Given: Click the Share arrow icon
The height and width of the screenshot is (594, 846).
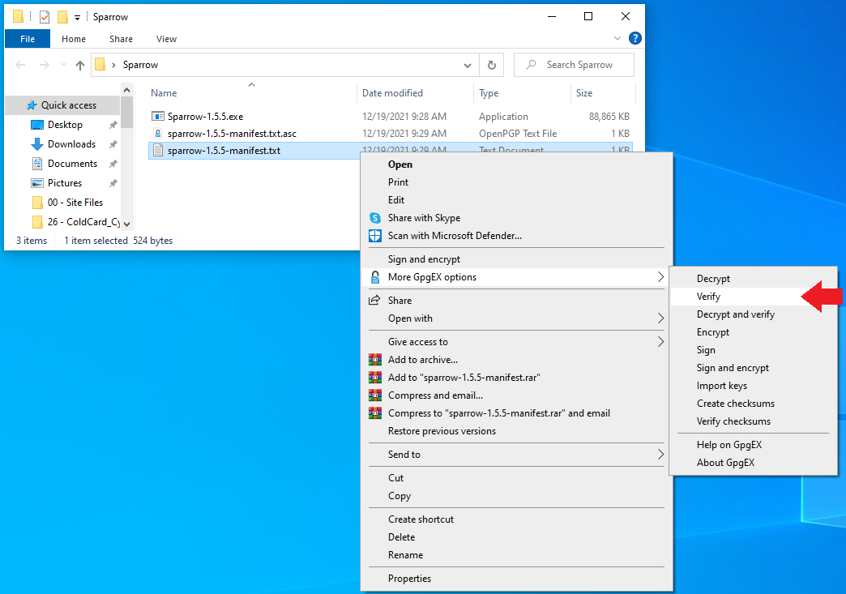Looking at the screenshot, I should [x=374, y=300].
